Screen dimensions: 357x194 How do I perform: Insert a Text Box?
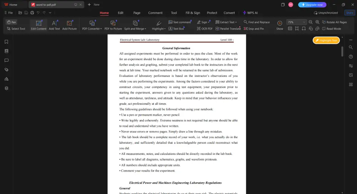tap(176, 28)
